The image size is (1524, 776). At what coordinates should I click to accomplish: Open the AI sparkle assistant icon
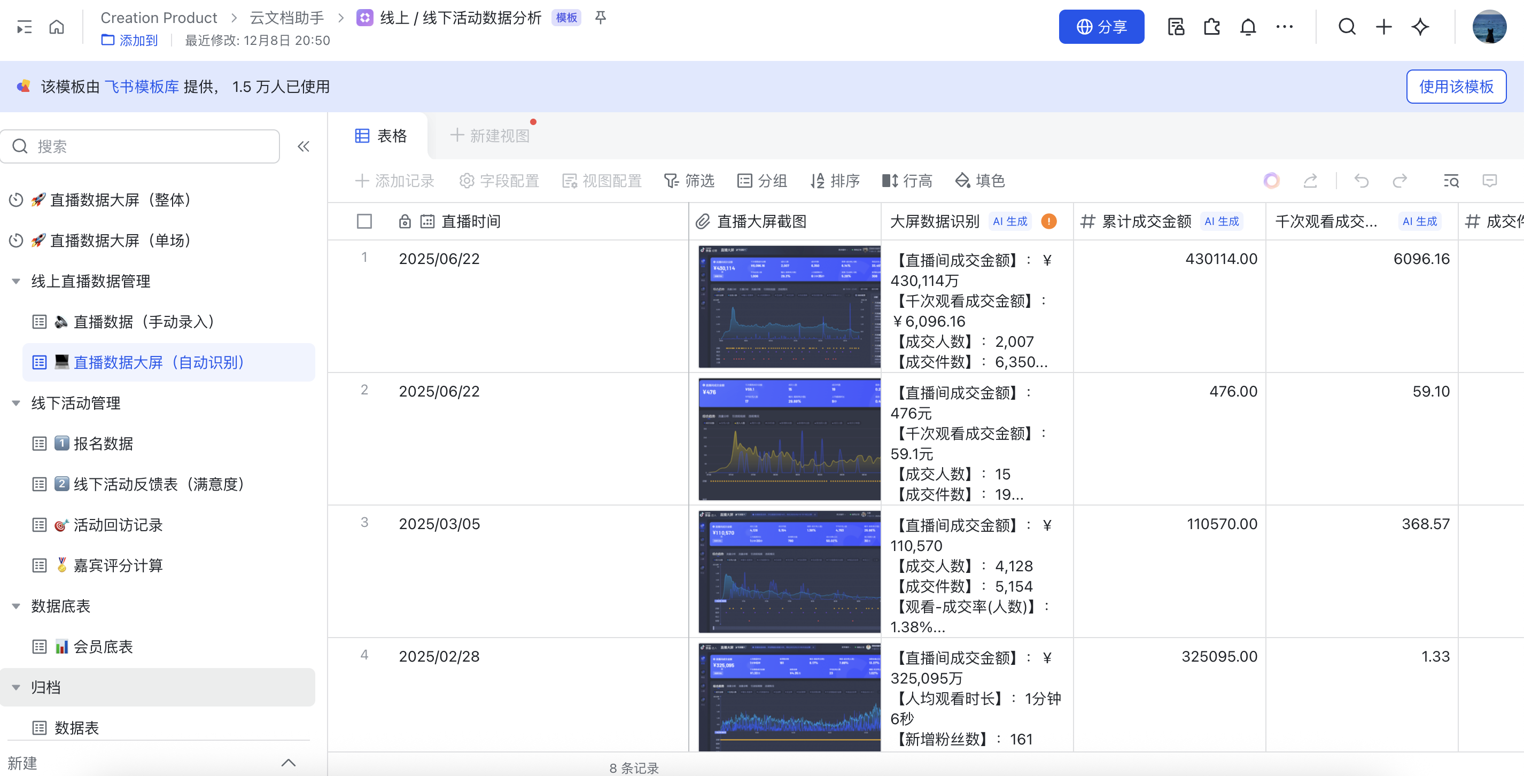[x=1420, y=27]
